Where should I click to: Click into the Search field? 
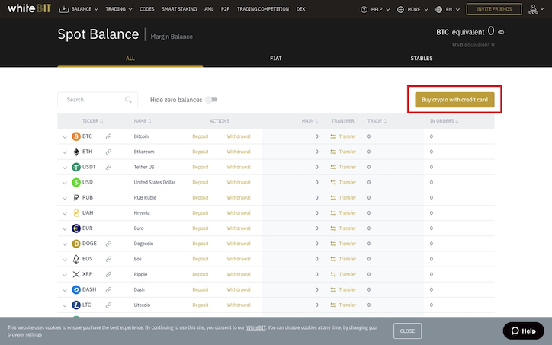pos(98,100)
